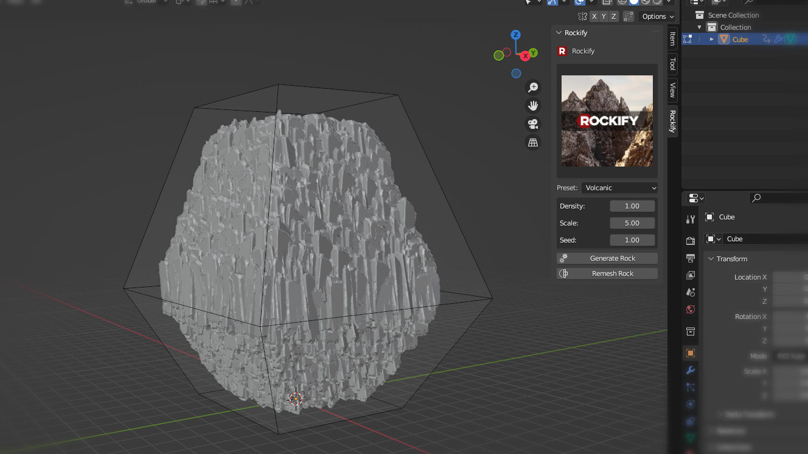This screenshot has height=454, width=808.
Task: Click the Generate Rock button
Action: 607,258
